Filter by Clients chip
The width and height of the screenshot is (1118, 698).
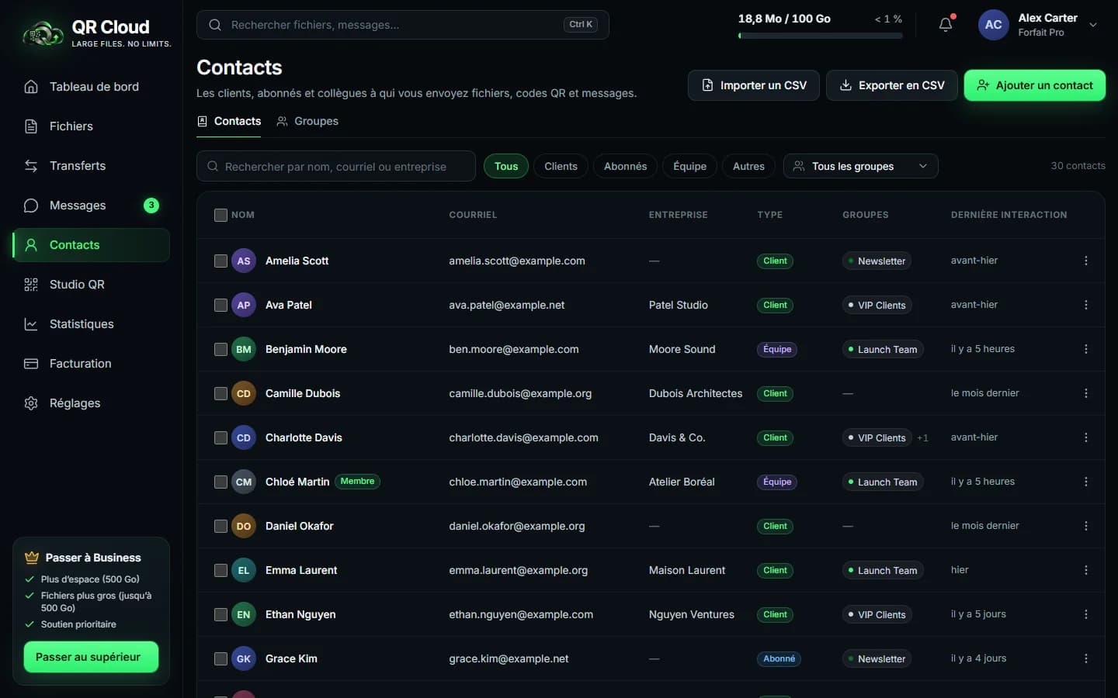tap(561, 166)
